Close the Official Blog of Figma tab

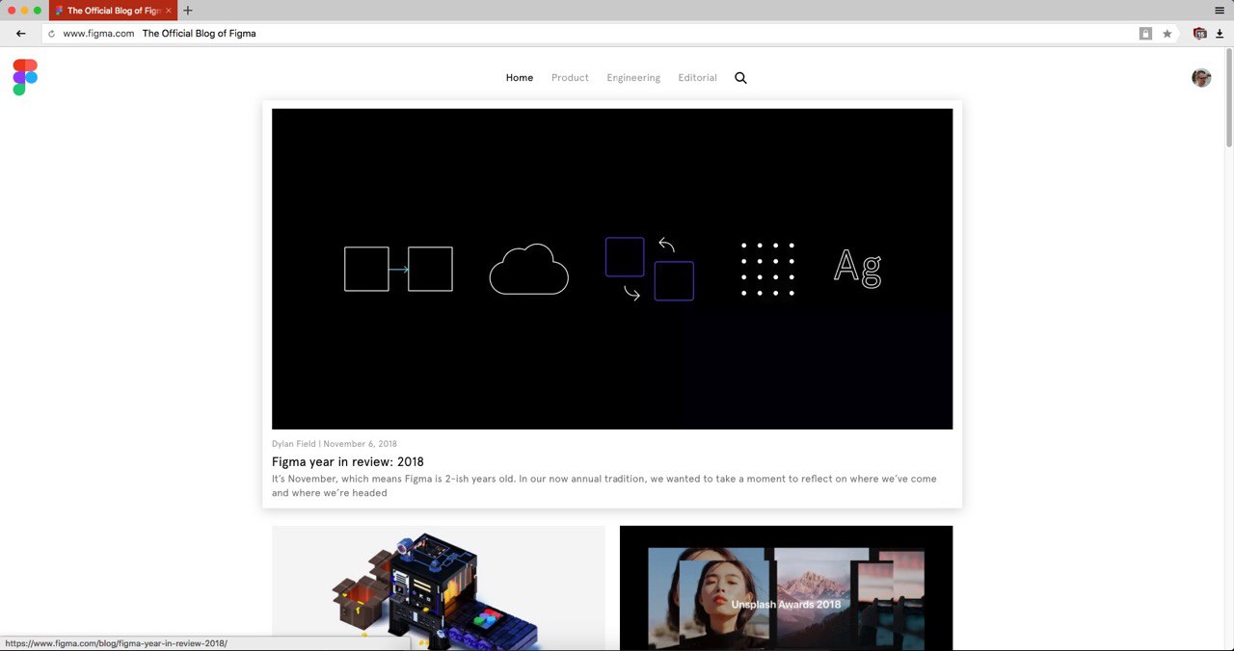(170, 11)
